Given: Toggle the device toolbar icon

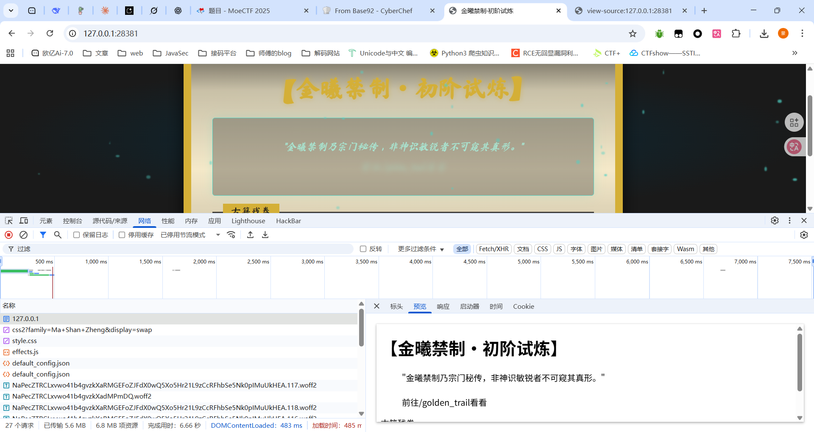Looking at the screenshot, I should (x=24, y=221).
